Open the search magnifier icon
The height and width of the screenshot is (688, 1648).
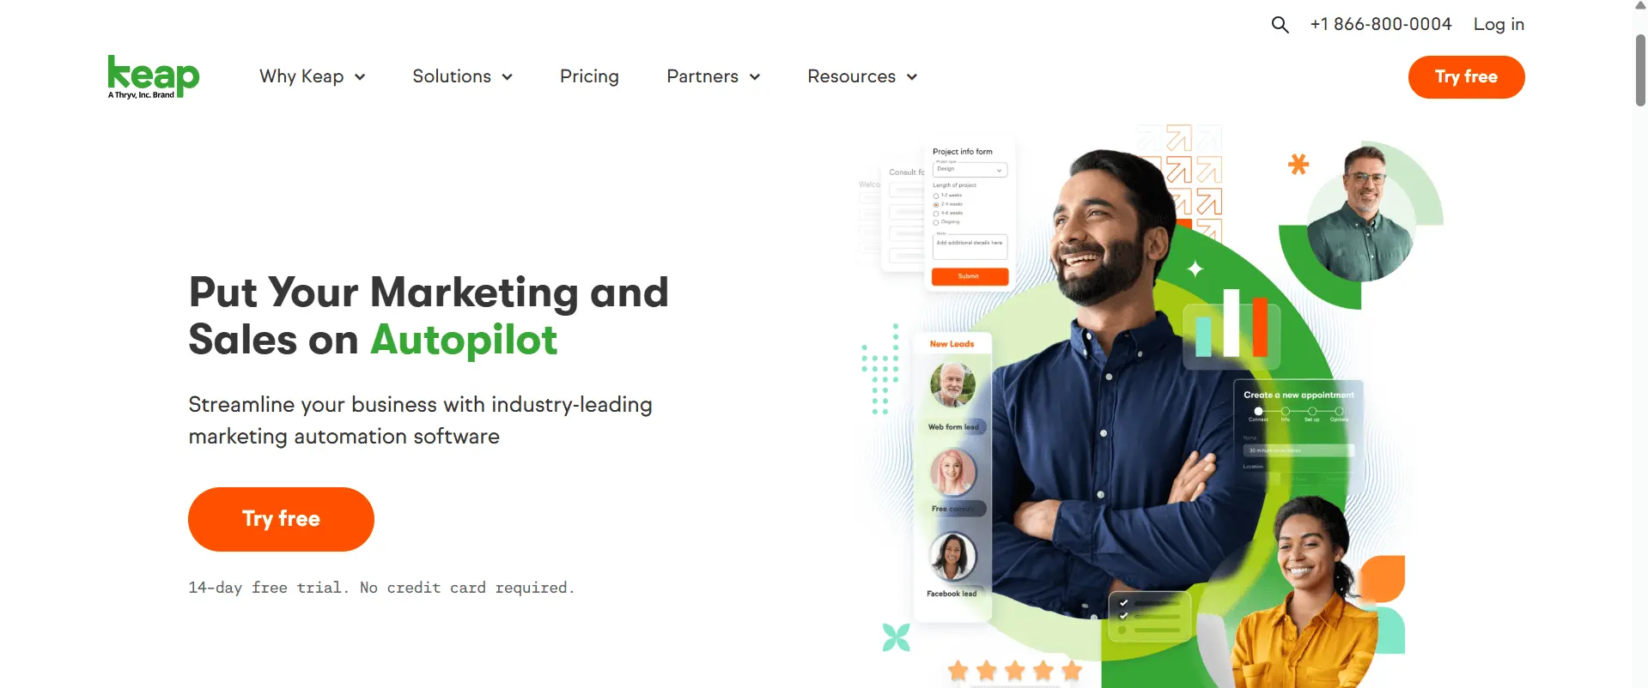click(x=1280, y=25)
